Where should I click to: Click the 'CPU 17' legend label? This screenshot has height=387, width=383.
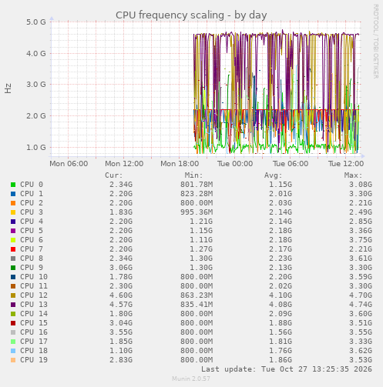click(34, 342)
